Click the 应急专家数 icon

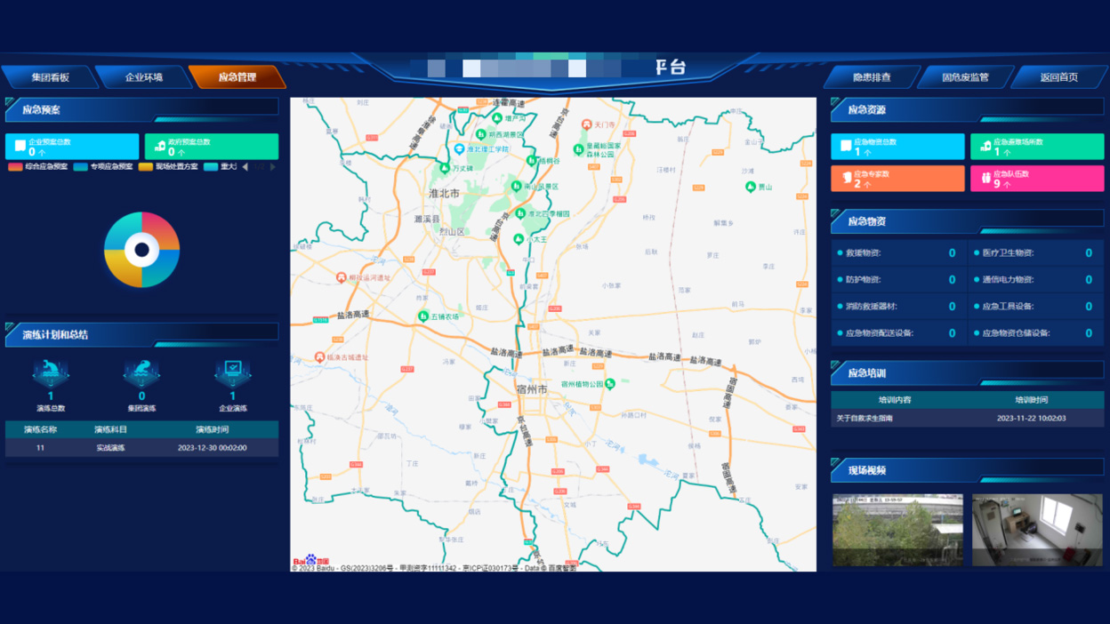click(846, 178)
